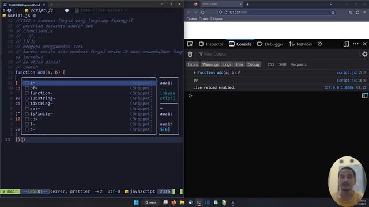Click the main git branch indicator
This screenshot has height=207, width=369.
pos(10,191)
